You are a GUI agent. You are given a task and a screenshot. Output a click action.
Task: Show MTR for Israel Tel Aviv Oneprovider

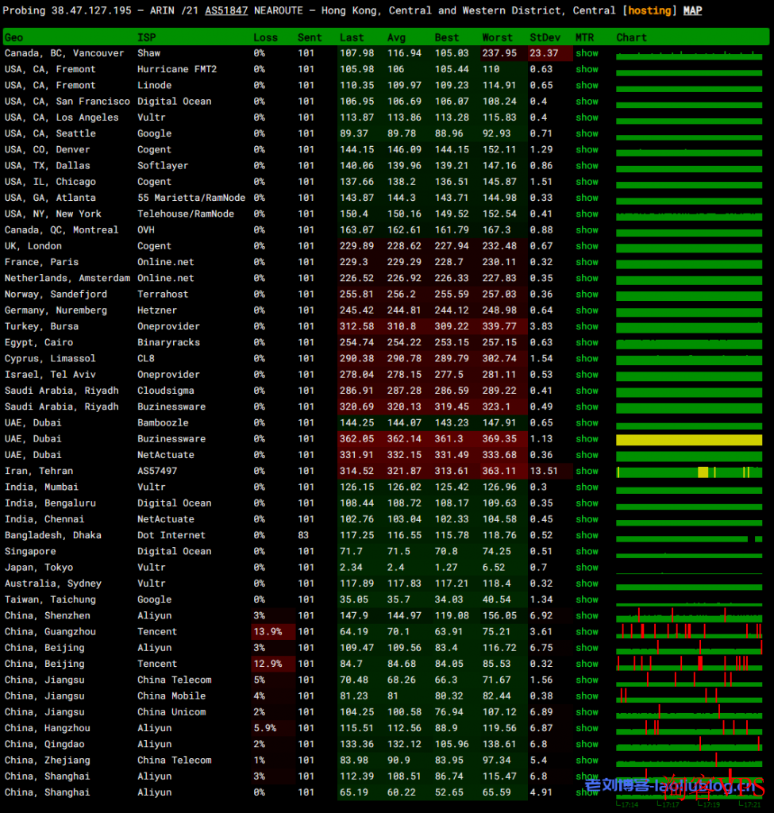[x=587, y=375]
